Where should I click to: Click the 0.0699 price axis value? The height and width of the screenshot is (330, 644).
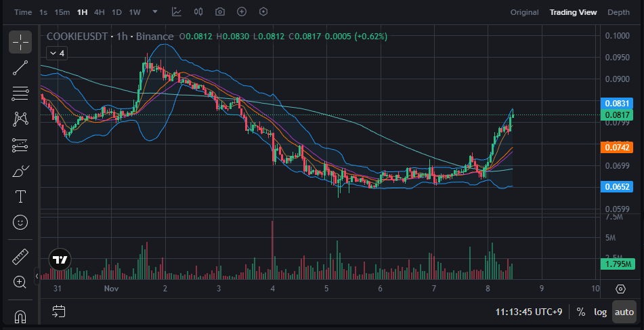point(617,165)
